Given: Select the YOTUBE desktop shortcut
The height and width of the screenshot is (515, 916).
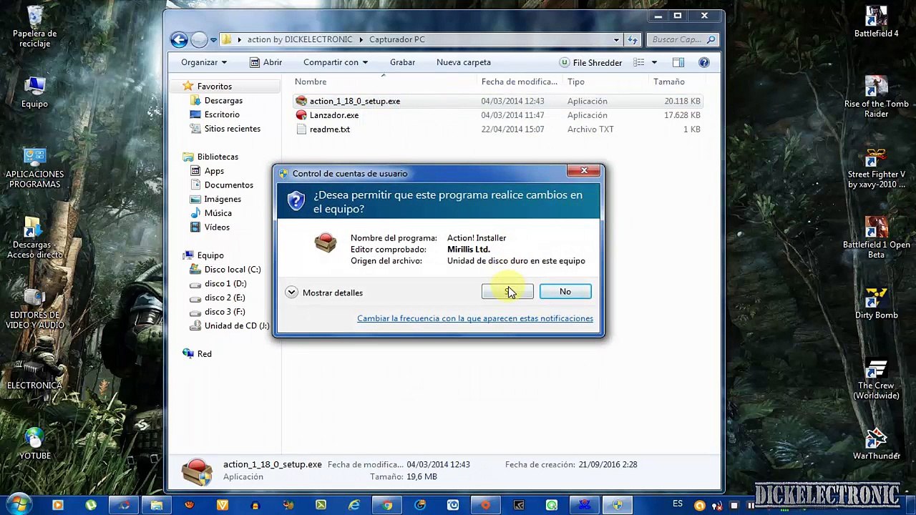Looking at the screenshot, I should (x=34, y=443).
